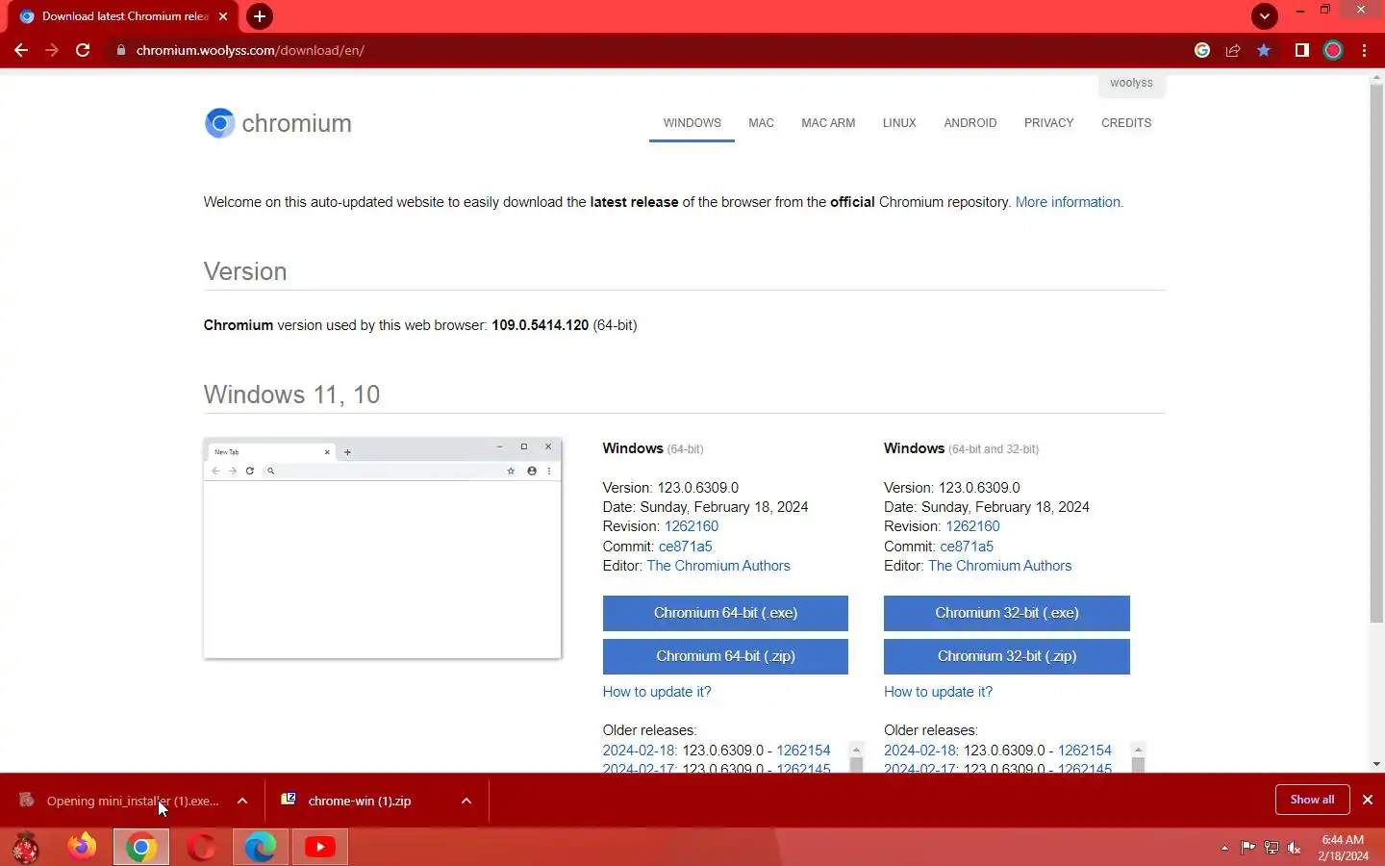1385x866 pixels.
Task: Download Chromium 32-bit (.zip)
Action: tap(1007, 656)
